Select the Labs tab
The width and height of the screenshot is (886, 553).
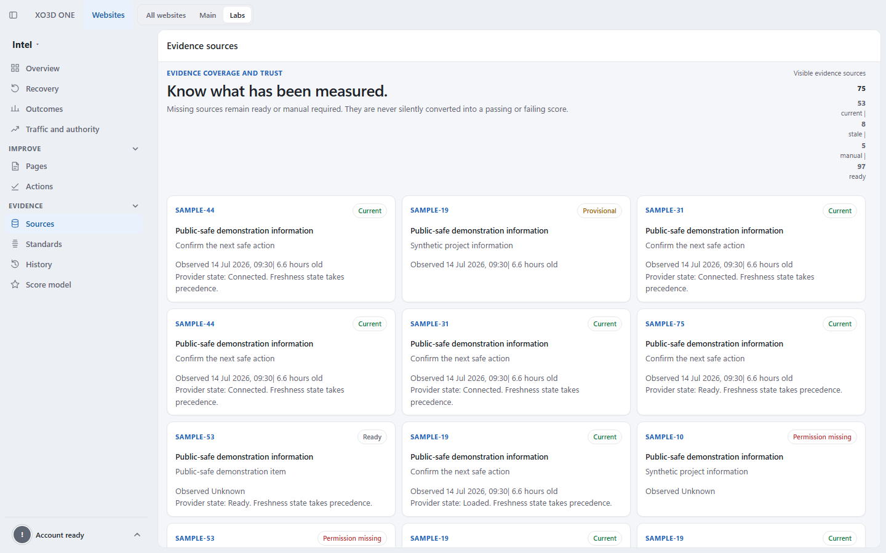point(237,15)
